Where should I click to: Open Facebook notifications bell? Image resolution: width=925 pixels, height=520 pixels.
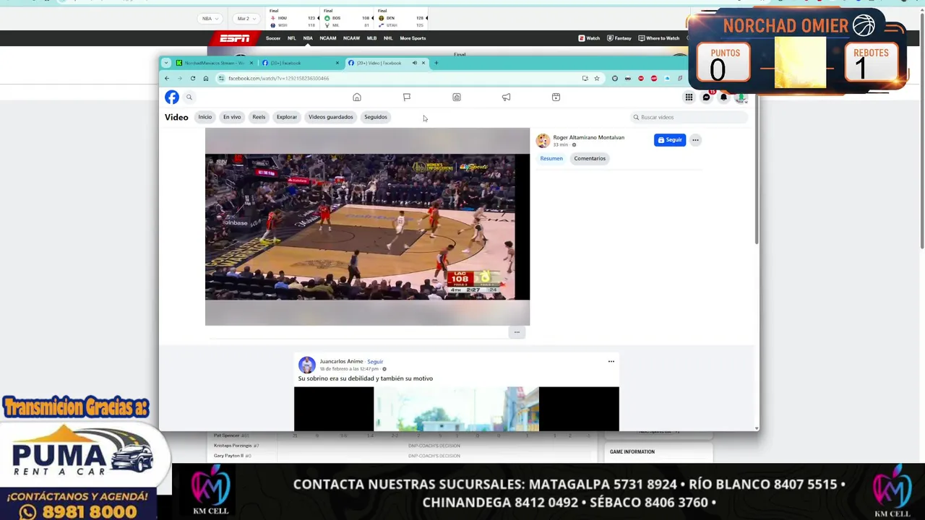[723, 97]
